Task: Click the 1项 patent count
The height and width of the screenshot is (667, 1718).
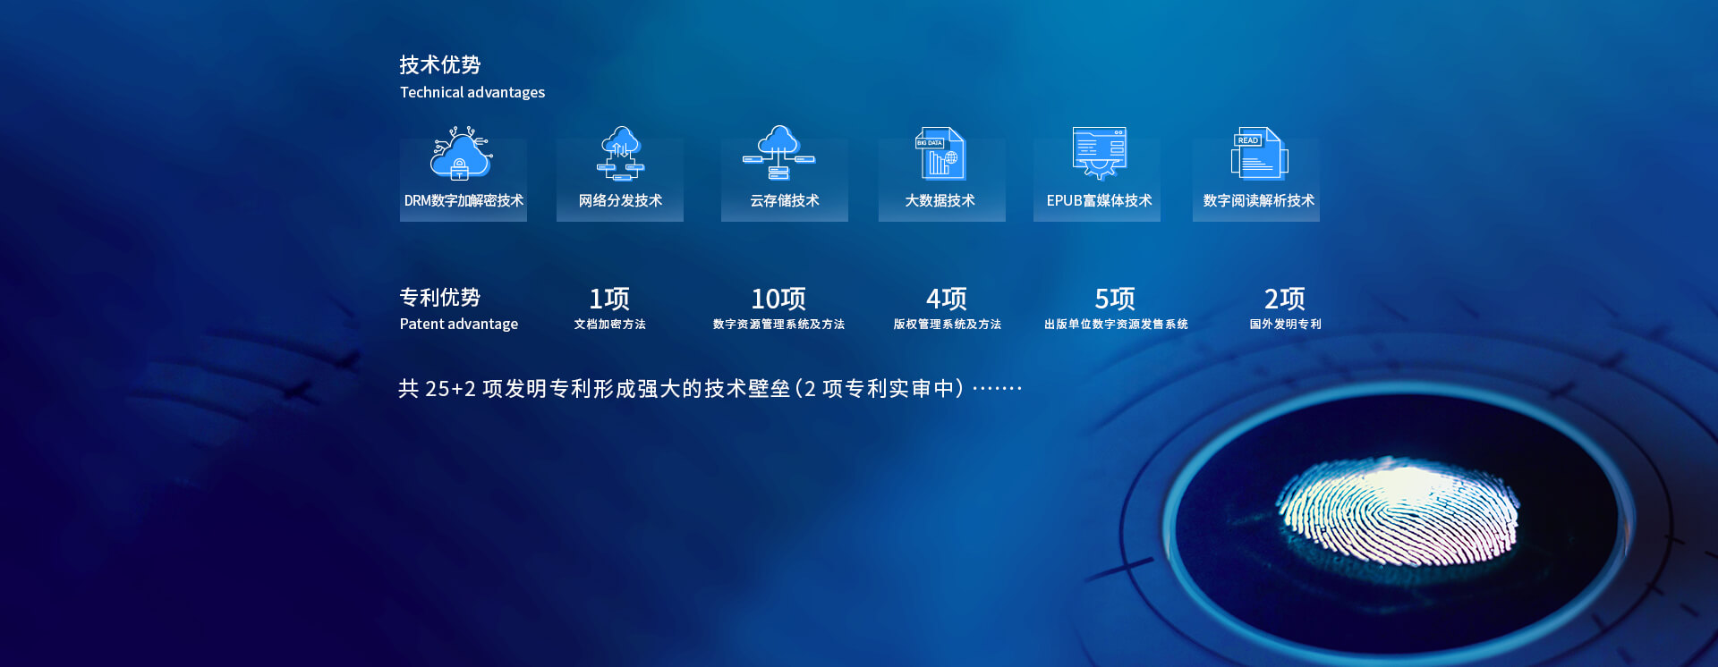Action: [609, 299]
